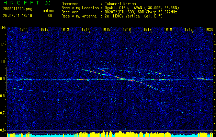Screen dimensions: 216x137
Task: Click the 1615 time axis marker
Action: coord(106,29)
